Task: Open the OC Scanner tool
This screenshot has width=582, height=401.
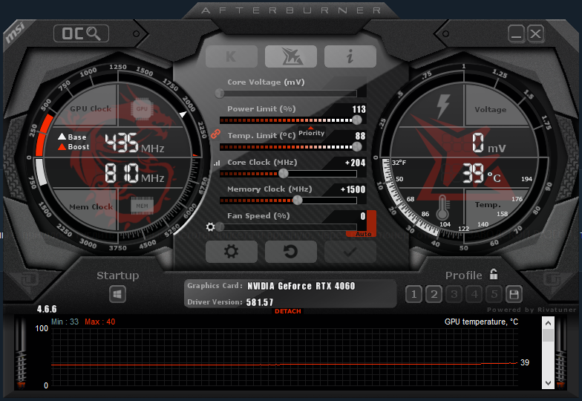Action: pyautogui.click(x=82, y=33)
